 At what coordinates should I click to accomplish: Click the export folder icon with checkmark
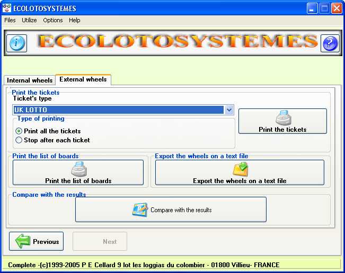point(240,169)
